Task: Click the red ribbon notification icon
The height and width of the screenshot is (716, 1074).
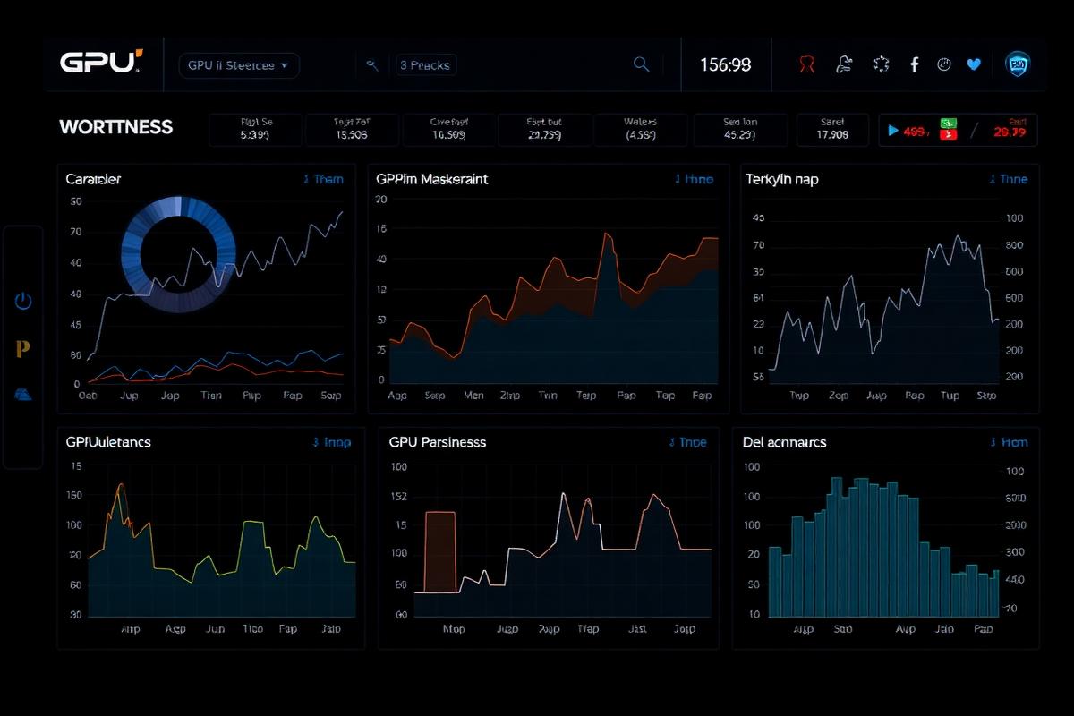Action: 805,64
